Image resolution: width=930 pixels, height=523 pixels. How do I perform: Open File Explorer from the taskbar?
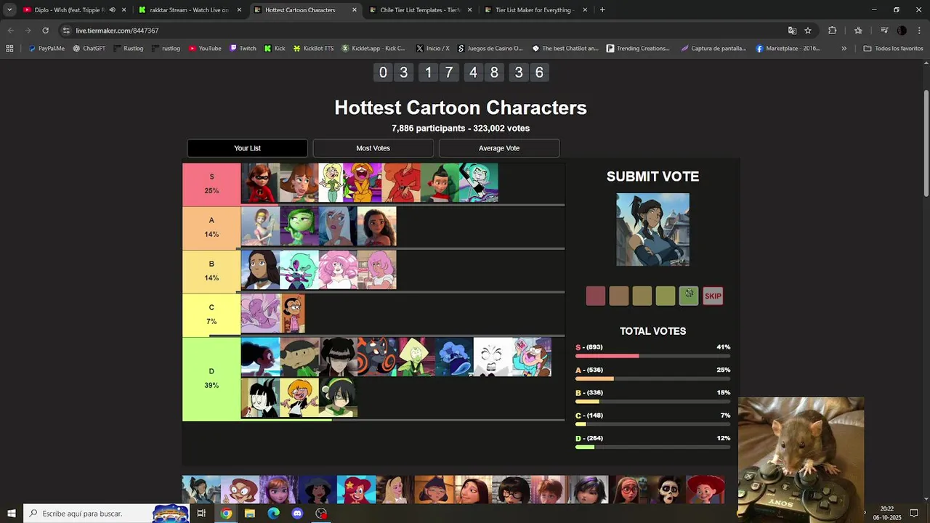(250, 514)
